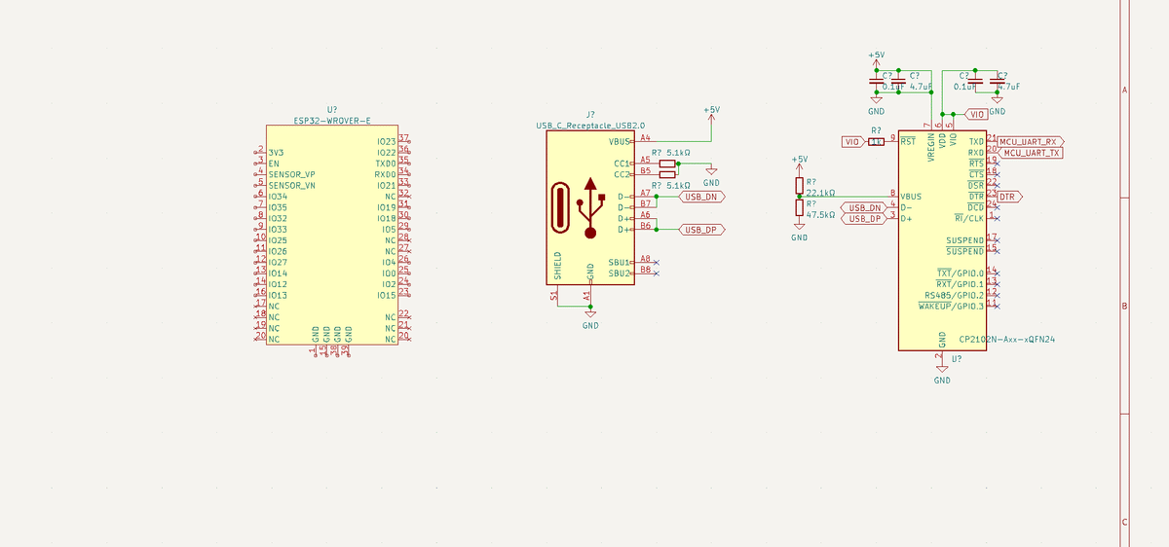The width and height of the screenshot is (1169, 547).
Task: Select the 22.1kΩ resistor symbol
Action: [x=800, y=185]
